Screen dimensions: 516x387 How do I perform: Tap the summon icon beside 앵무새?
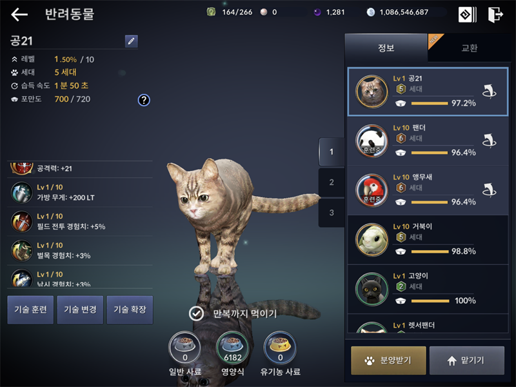490,190
